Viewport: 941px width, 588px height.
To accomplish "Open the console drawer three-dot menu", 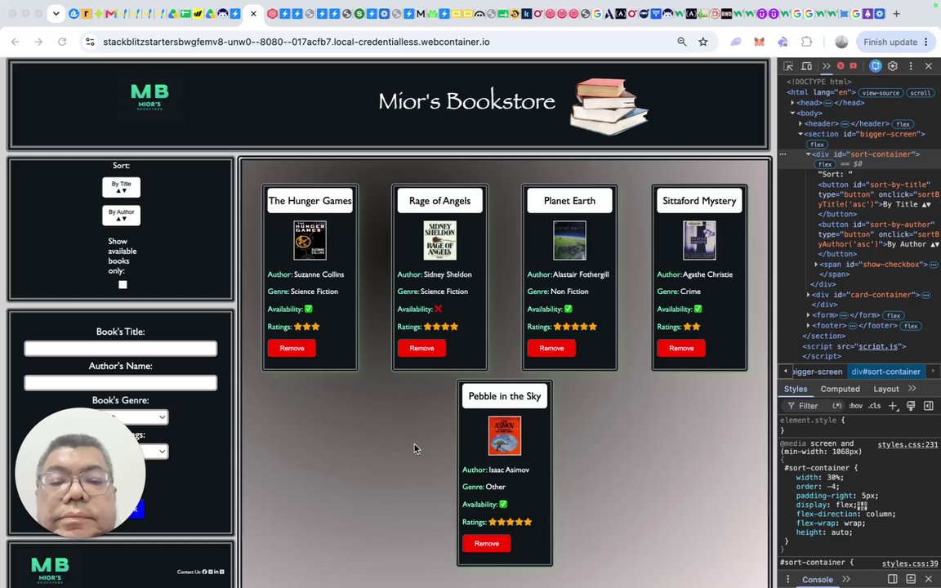I will click(x=788, y=579).
